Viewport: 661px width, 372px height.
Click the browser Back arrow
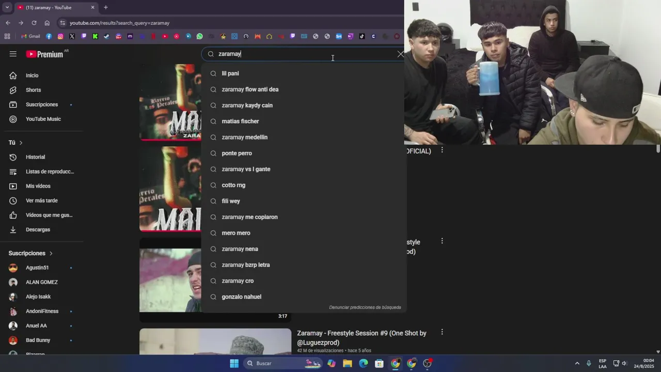8,23
